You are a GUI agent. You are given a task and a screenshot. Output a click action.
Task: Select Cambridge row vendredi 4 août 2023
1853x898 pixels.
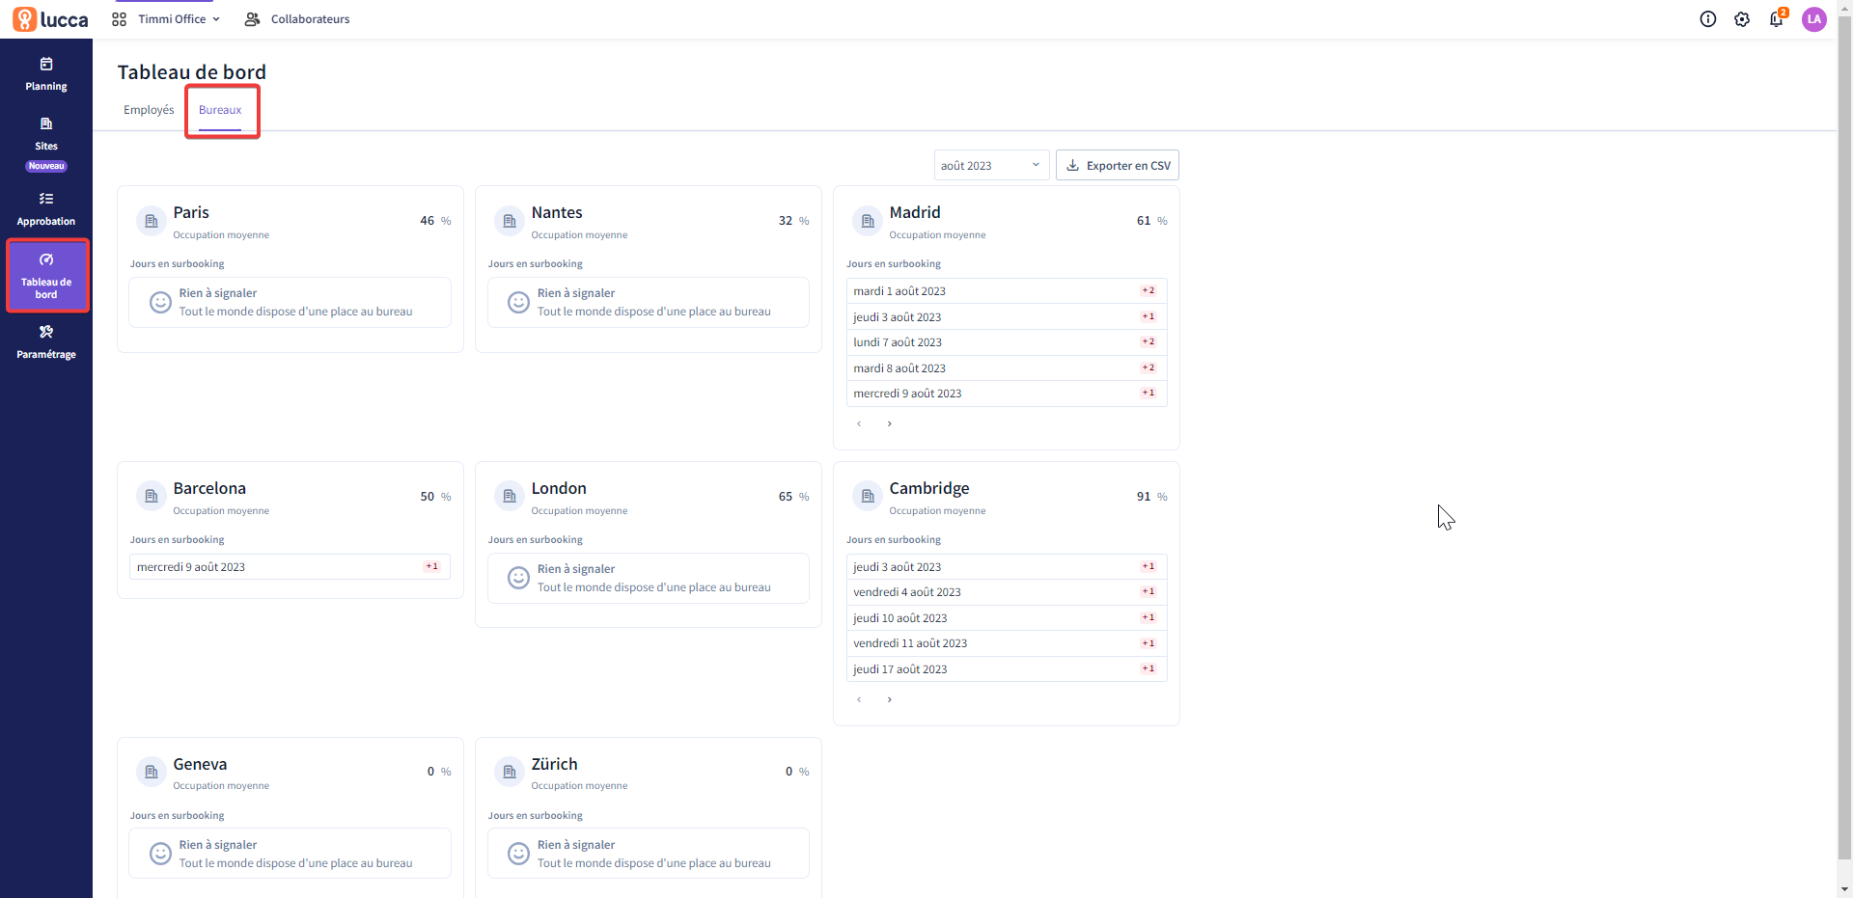[1007, 592]
